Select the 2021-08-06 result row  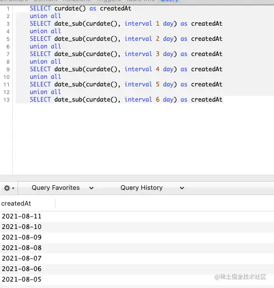point(137,269)
